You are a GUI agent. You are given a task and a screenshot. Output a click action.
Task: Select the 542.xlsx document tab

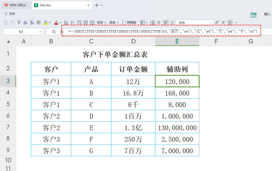click(x=62, y=5)
